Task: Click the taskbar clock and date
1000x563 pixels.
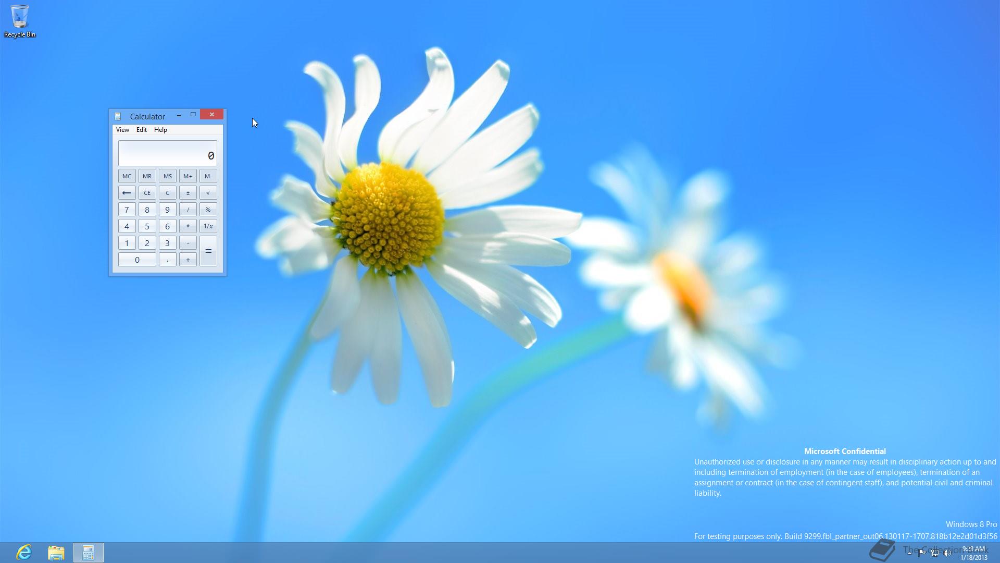Action: click(x=973, y=553)
